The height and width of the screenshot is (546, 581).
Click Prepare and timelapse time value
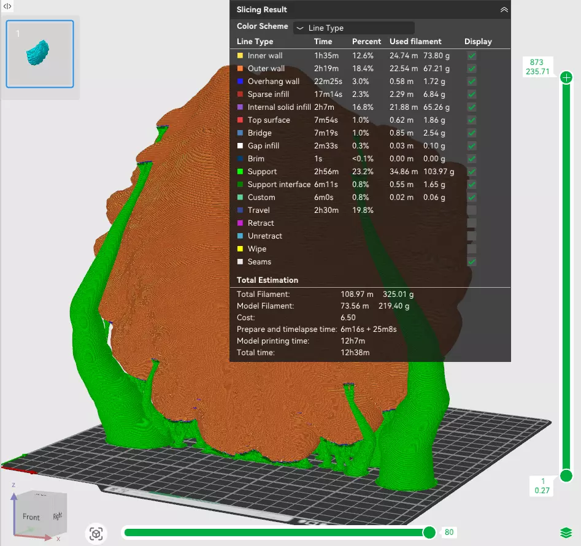(x=368, y=329)
